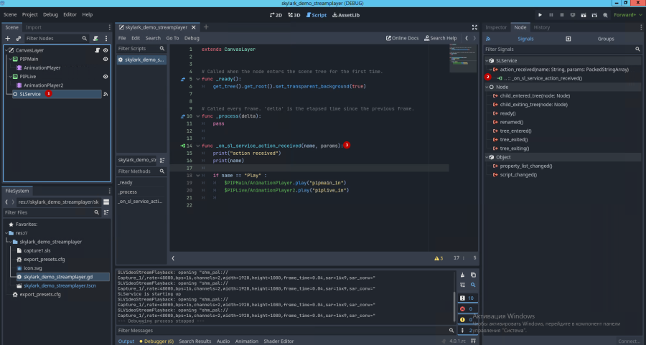The height and width of the screenshot is (345, 646).
Task: Select AnimationPlayer2 node in scene tree
Action: click(x=43, y=85)
